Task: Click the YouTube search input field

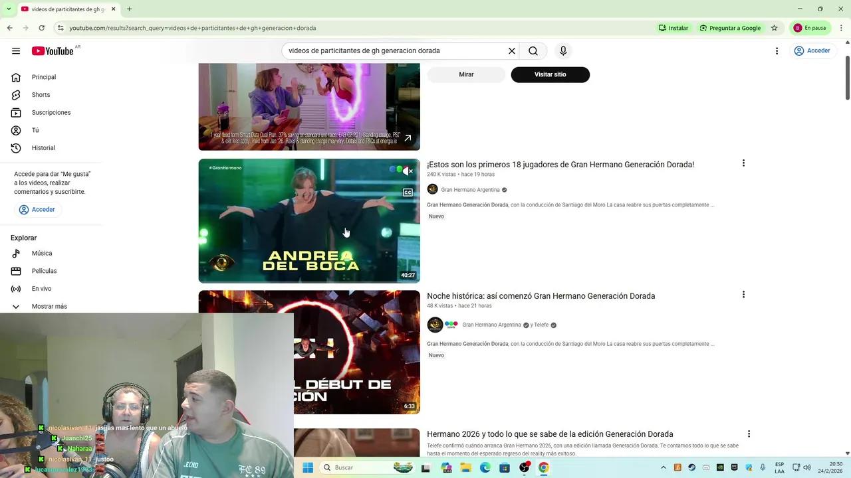Action: pyautogui.click(x=396, y=51)
